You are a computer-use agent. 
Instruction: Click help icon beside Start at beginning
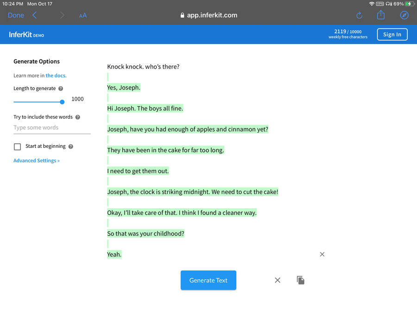click(71, 147)
